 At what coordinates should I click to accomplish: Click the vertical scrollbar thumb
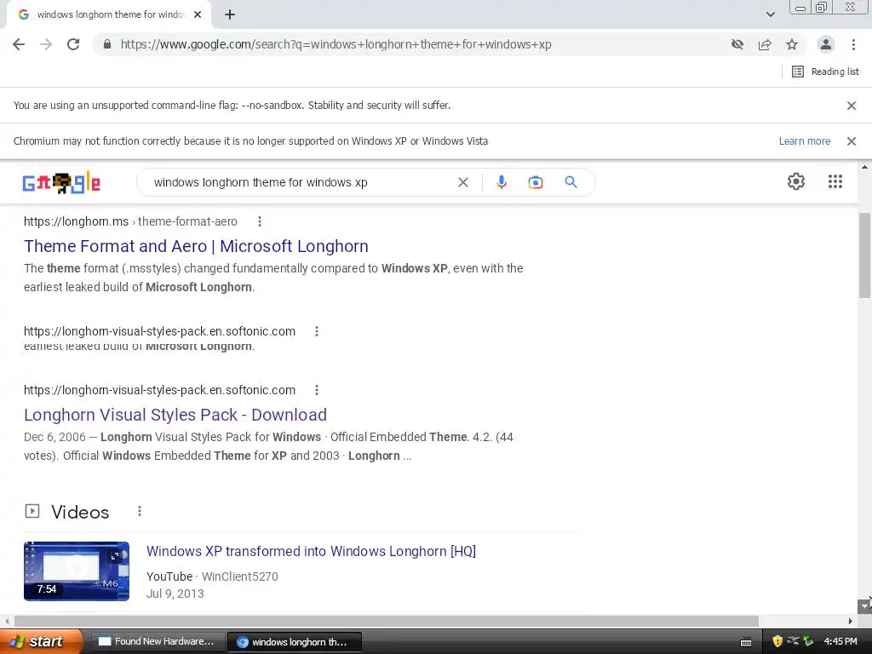[x=865, y=255]
